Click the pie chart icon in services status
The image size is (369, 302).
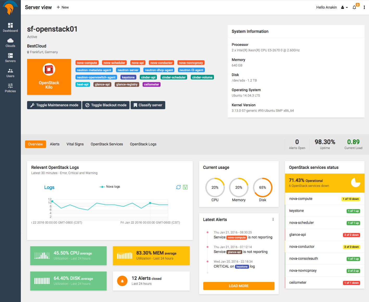[356, 182]
